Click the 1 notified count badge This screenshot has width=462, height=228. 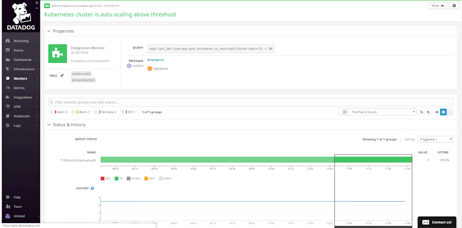tap(129, 65)
